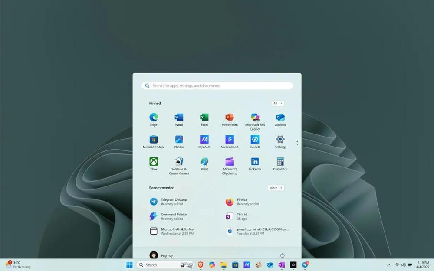
Task: Open Settings from pinned apps
Action: pyautogui.click(x=280, y=142)
